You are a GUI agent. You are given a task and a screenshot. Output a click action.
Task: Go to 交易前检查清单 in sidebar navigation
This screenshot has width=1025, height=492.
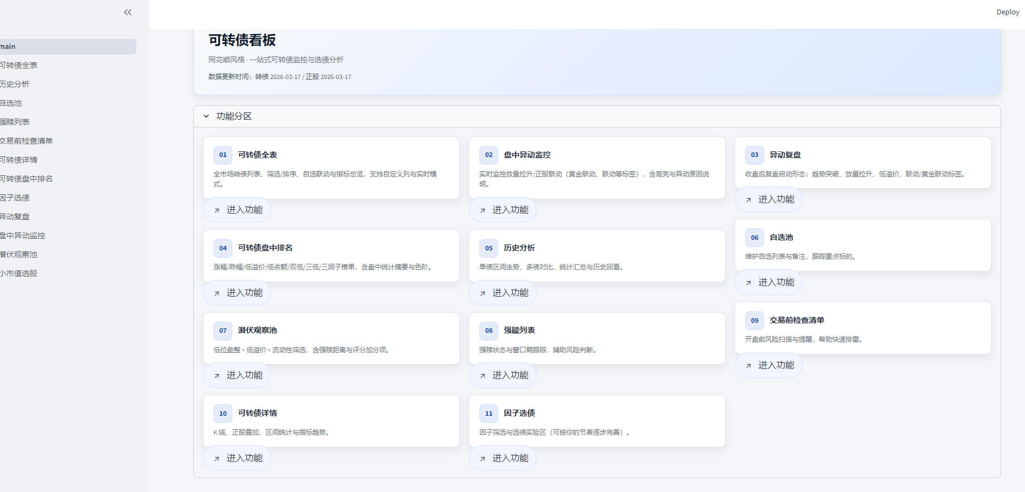click(x=26, y=141)
